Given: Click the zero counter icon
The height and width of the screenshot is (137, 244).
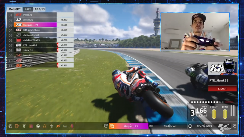Looking at the screenshot, I should 24,126.
